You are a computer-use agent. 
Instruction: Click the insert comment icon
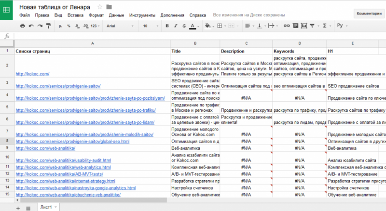[295, 26]
